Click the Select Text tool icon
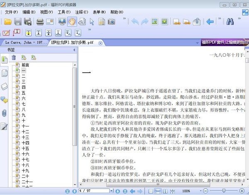This screenshot has width=249, height=195. (102, 22)
